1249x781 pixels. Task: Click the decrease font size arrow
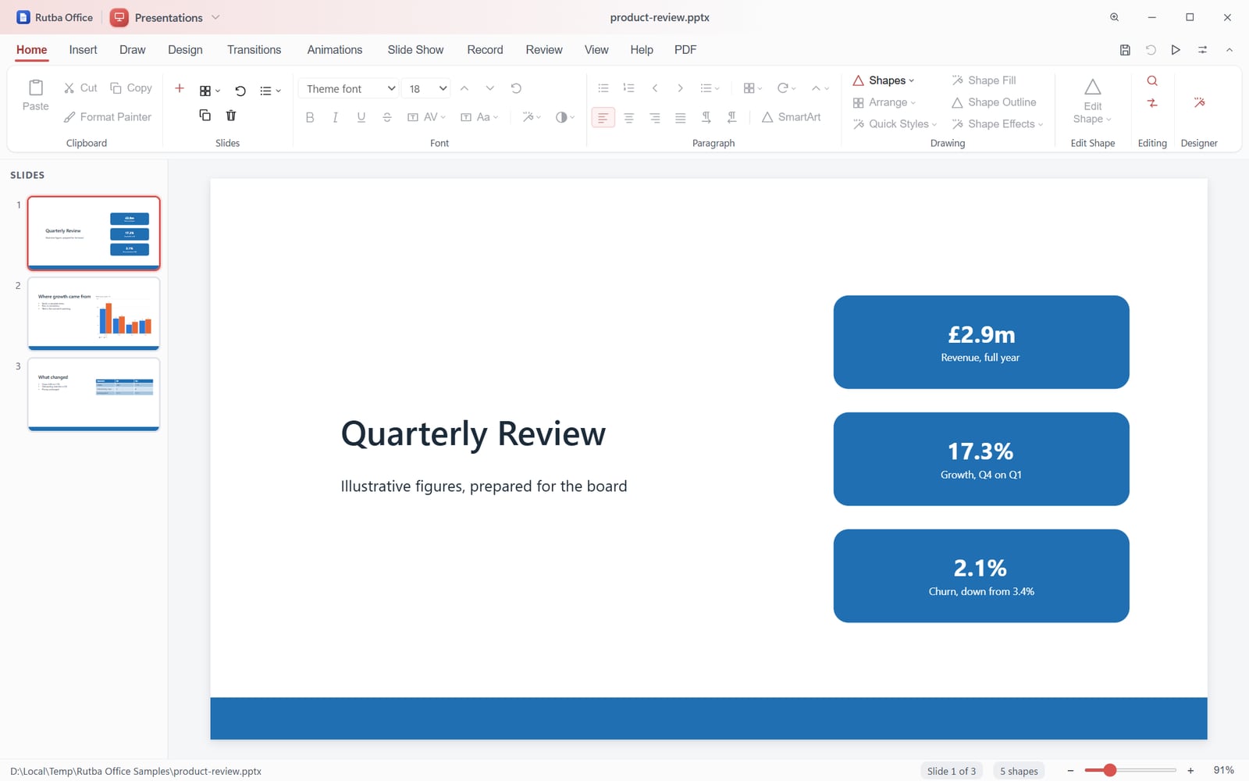[x=489, y=88]
